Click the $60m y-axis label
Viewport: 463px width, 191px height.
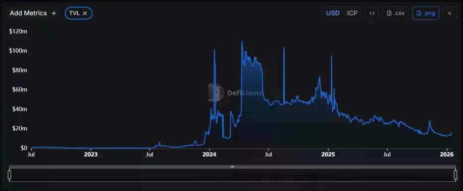19,89
